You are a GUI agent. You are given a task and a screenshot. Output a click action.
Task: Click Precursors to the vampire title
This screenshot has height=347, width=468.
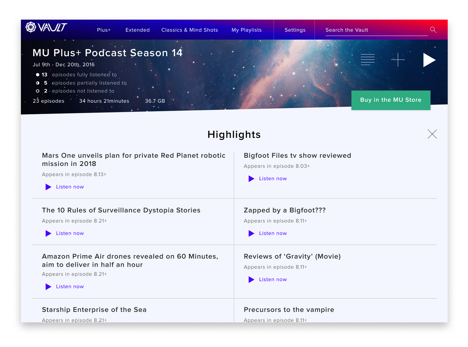point(289,310)
